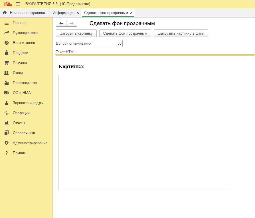
Task: Open the Руководителю section
Action: [x=25, y=33]
